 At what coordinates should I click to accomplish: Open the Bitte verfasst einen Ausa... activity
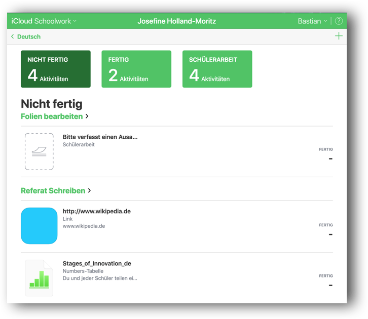(100, 137)
